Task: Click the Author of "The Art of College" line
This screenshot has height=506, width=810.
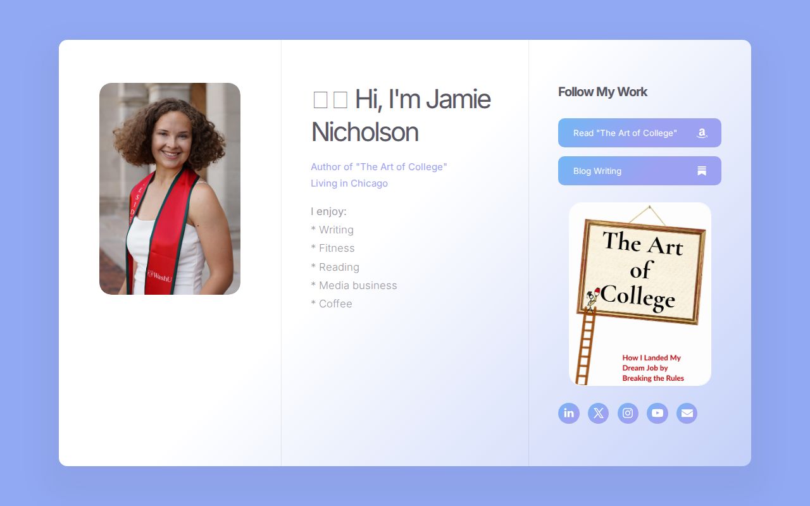Action: 379,167
